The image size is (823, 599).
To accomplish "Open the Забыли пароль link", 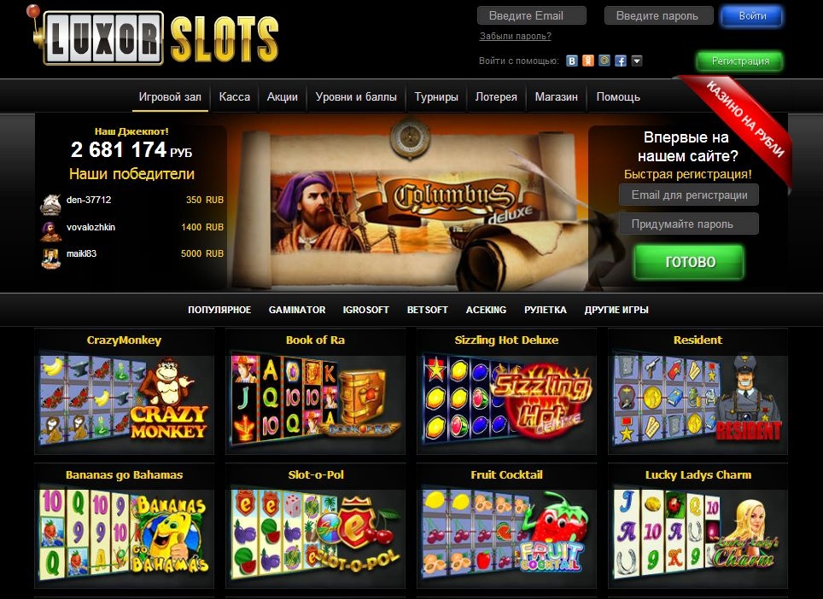I will [x=516, y=36].
